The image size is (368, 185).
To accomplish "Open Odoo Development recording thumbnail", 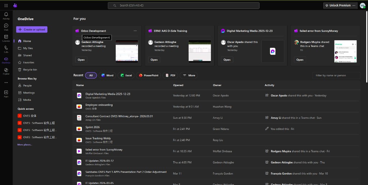I will 127,51.
